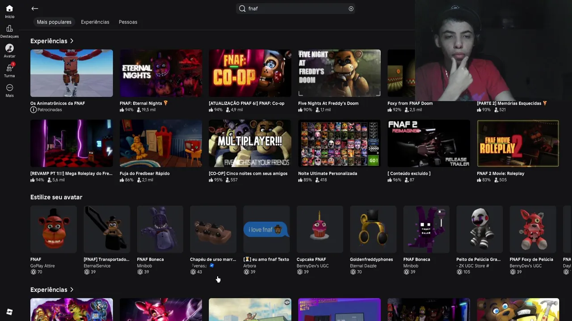Open the FNAF 2 Reimagined trailer thumbnail
This screenshot has height=321, width=572.
(x=429, y=143)
